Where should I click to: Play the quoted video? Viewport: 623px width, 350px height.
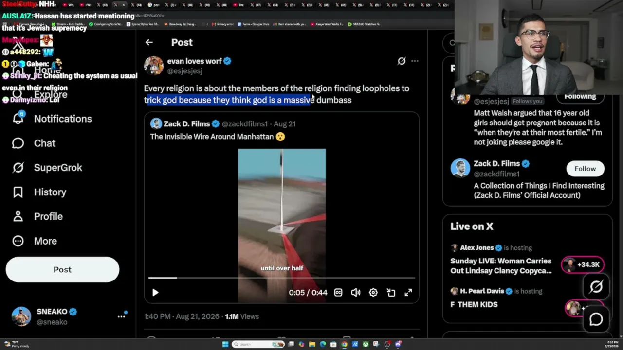[155, 292]
